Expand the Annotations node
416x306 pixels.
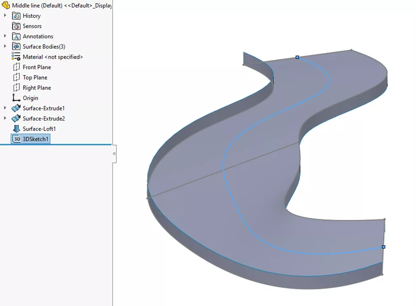(x=5, y=36)
